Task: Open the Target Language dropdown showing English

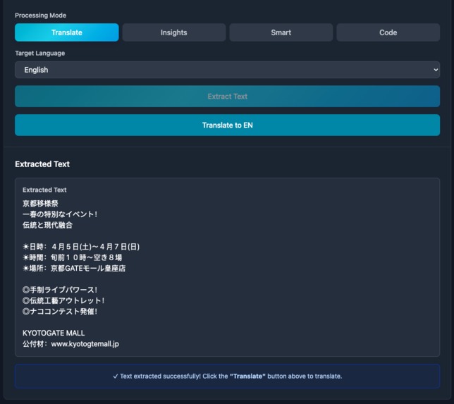Action: point(227,70)
